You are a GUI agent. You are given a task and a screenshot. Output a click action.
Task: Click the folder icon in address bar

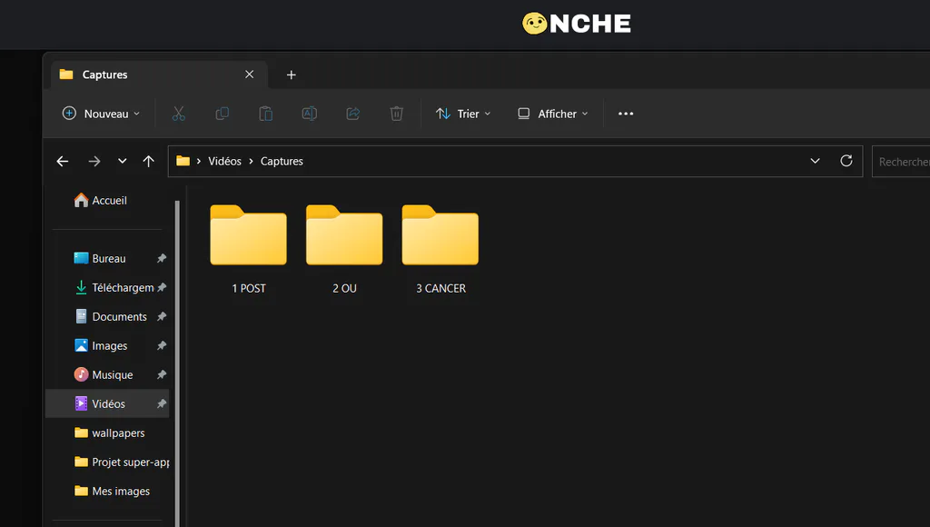coord(183,162)
